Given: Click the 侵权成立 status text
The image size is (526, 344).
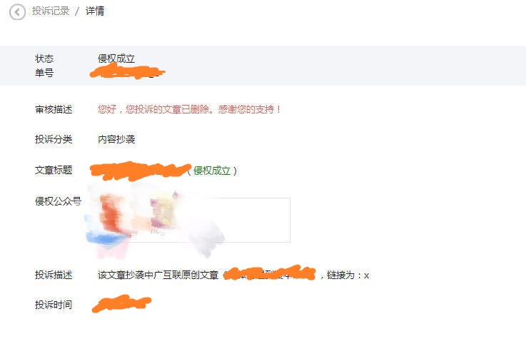Looking at the screenshot, I should click(116, 59).
